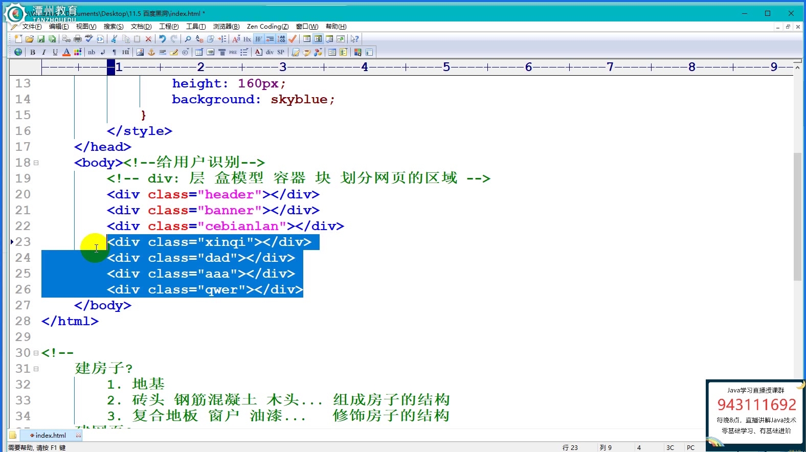Open the color palette grid icon
This screenshot has width=806, height=452.
(x=78, y=52)
